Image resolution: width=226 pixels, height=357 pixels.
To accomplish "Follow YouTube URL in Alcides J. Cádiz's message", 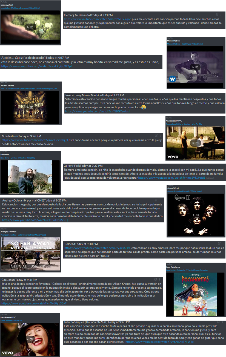I will point(36,66).
